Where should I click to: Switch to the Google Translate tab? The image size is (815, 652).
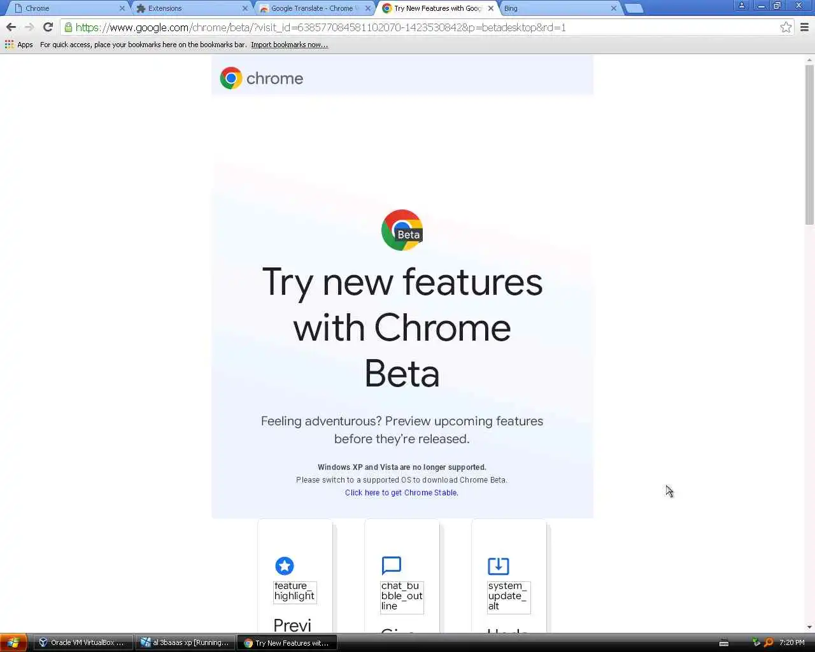[312, 8]
